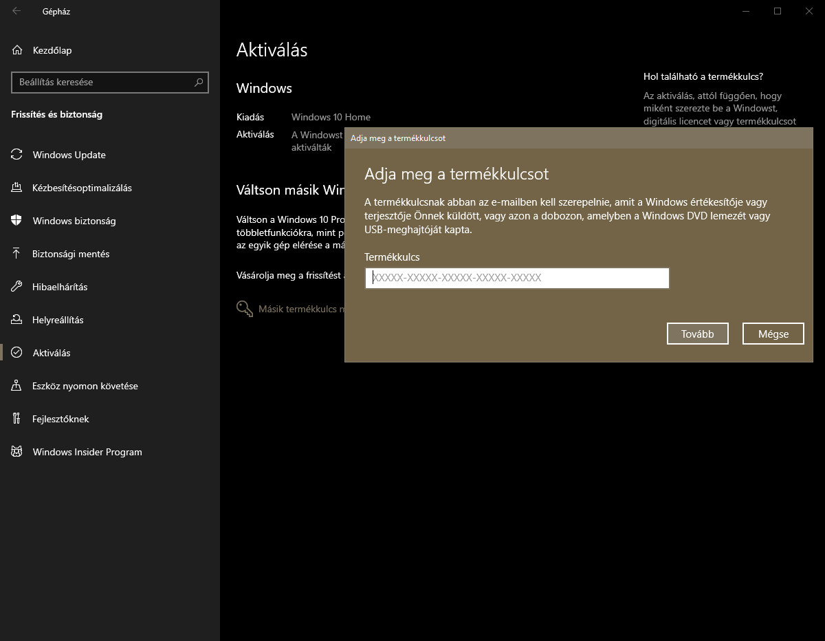Minimize the Gépház window
The image size is (825, 641).
tap(746, 11)
